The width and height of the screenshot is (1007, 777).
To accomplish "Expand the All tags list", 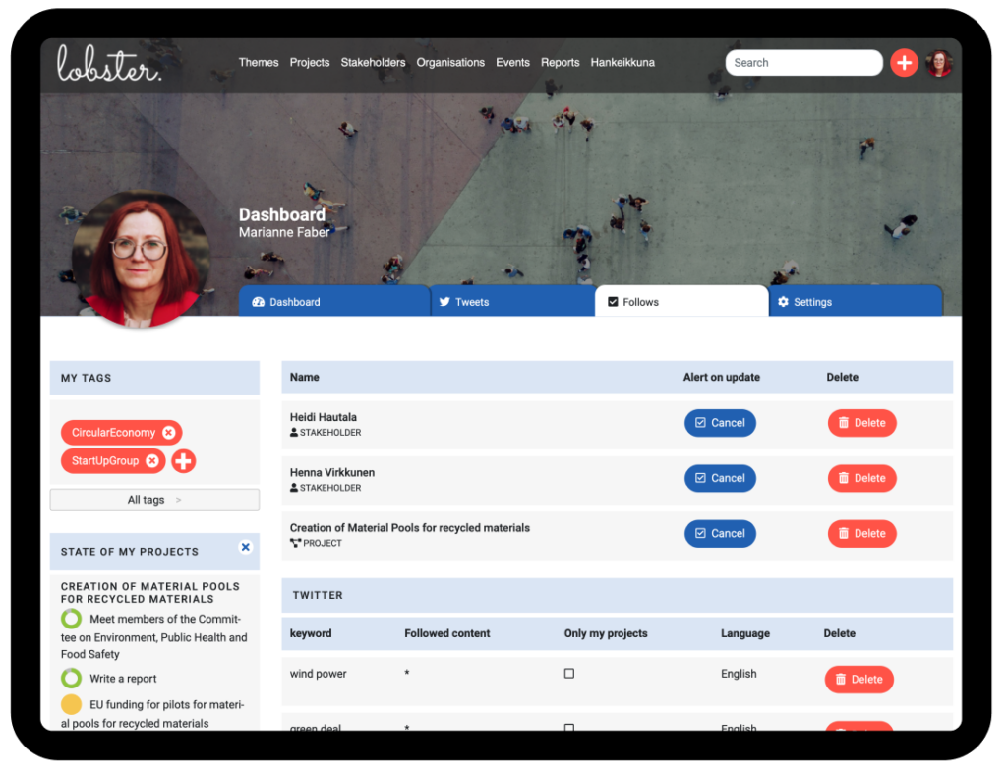I will tap(154, 500).
